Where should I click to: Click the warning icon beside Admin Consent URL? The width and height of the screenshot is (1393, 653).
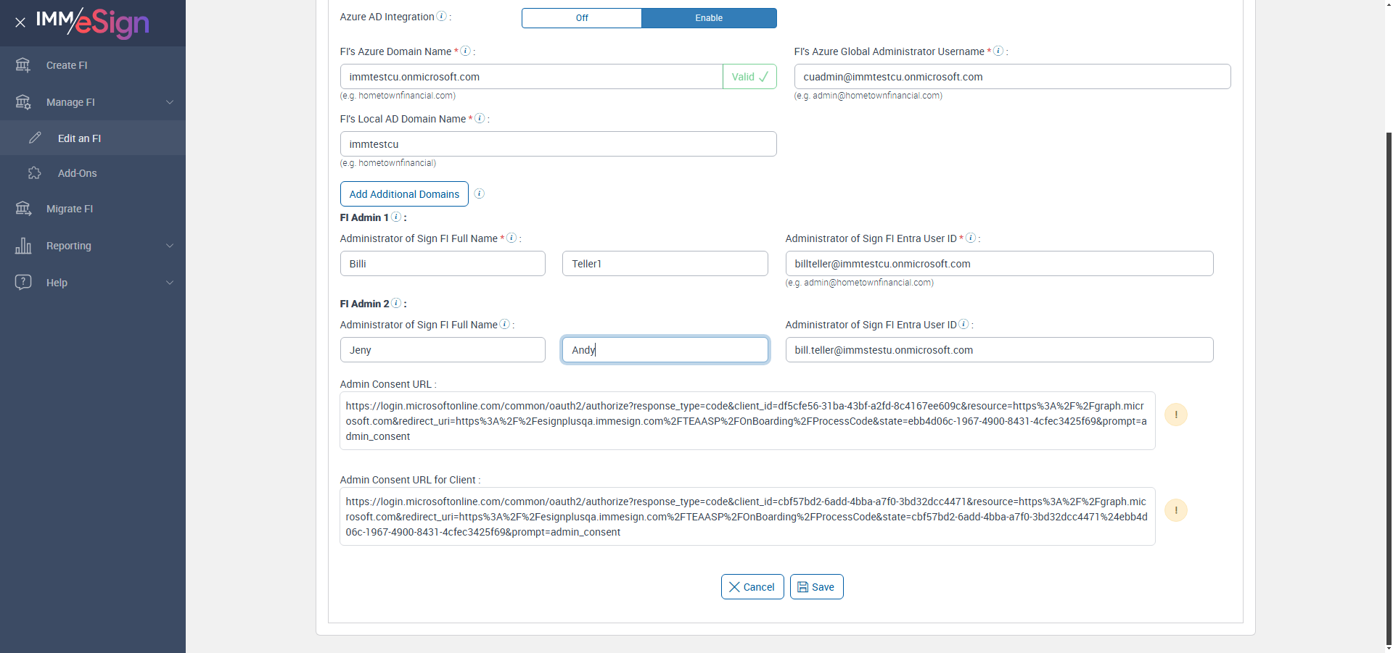(x=1175, y=415)
